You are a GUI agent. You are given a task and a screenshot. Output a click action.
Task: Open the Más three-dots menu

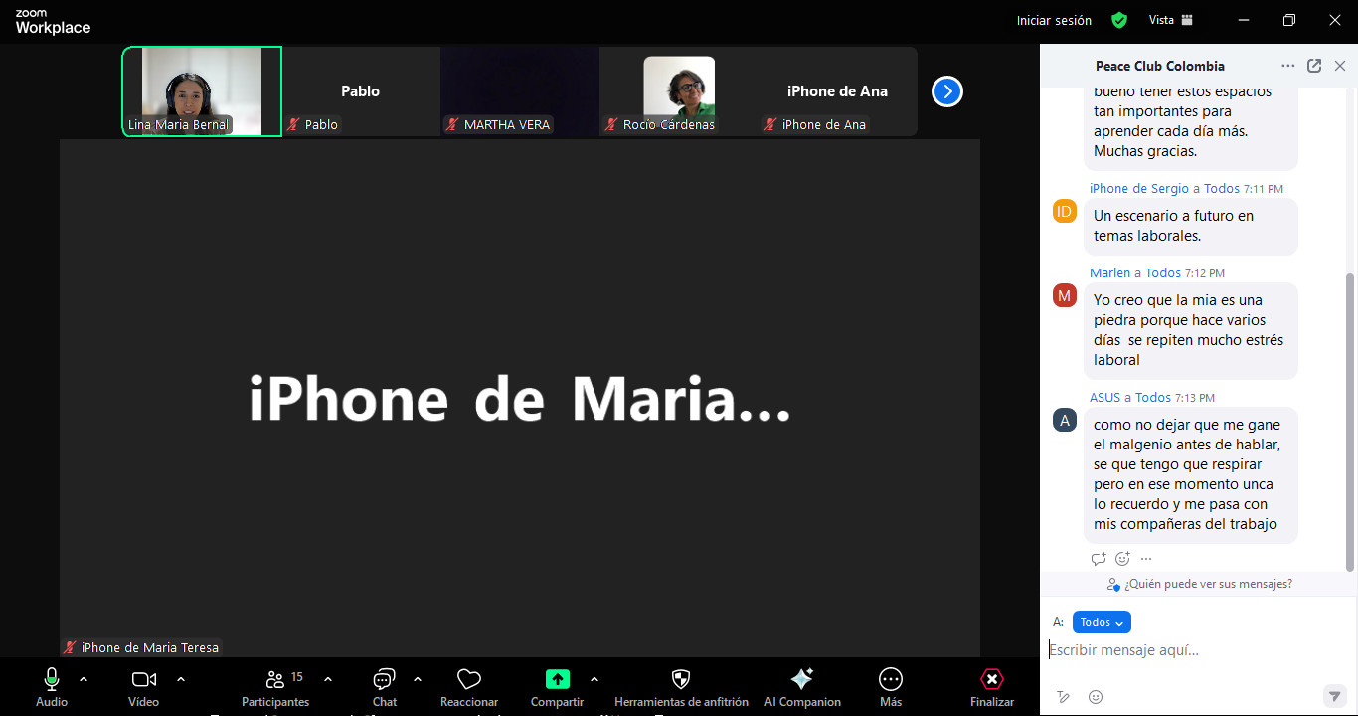click(x=891, y=679)
